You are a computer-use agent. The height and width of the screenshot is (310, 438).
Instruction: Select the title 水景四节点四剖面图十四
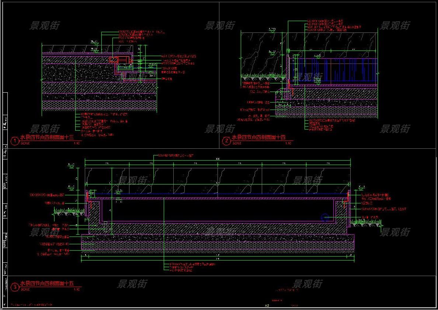(x=258, y=138)
